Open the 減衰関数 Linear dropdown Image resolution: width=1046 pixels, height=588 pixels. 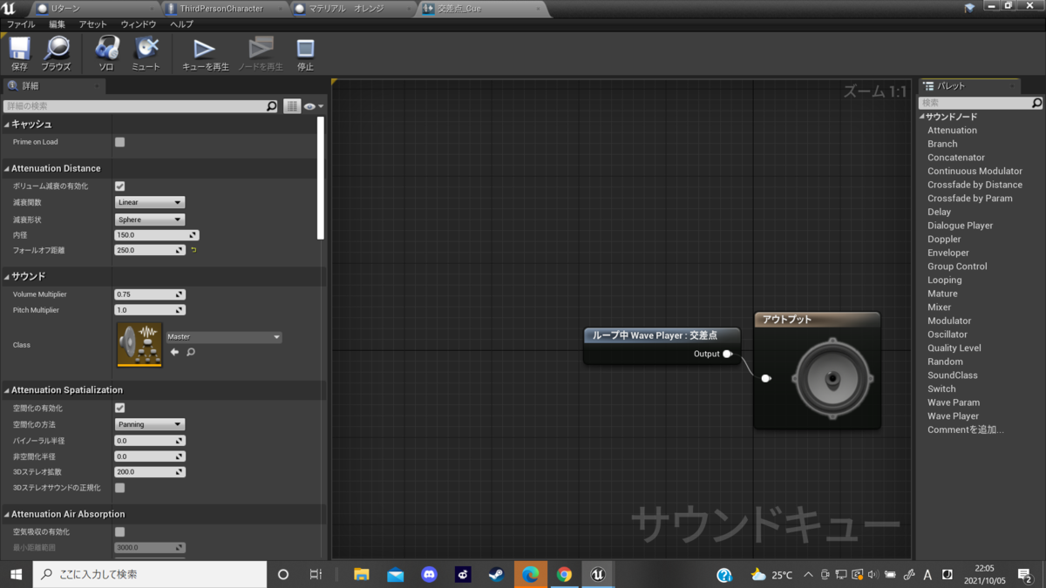[150, 202]
